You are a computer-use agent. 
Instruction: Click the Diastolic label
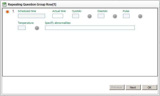pos(103,11)
